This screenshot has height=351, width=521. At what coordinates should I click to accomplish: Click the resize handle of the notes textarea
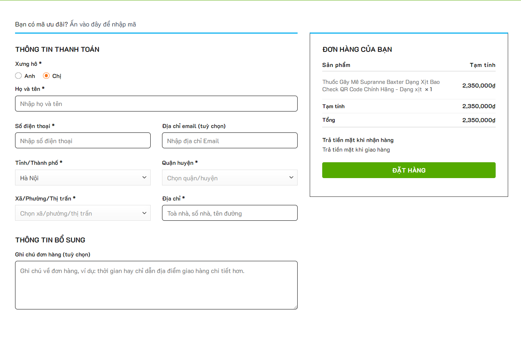[x=295, y=307]
